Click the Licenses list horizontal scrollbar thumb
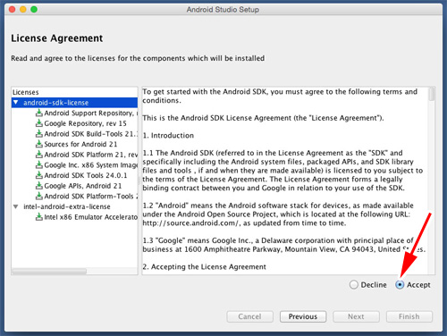Image resolution: width=447 pixels, height=336 pixels. tap(49, 272)
